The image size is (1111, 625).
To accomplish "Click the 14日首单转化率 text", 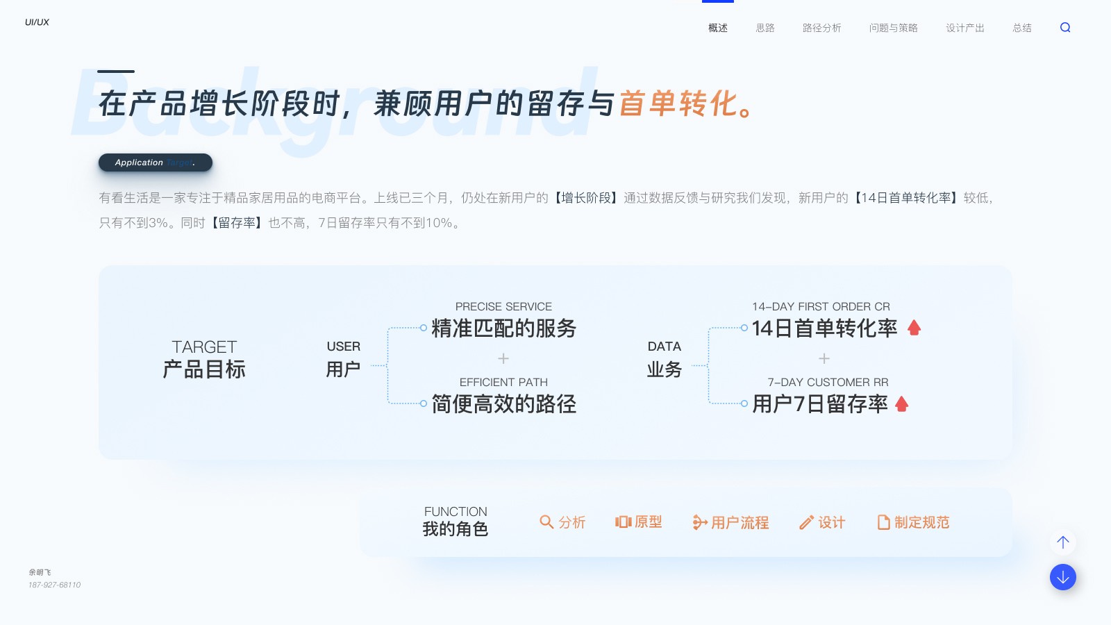I will pos(825,328).
